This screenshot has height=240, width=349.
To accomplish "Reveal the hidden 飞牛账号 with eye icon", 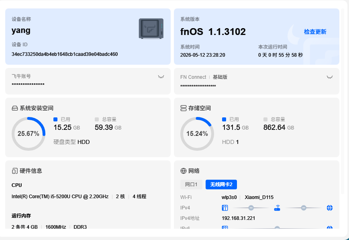I will point(161,77).
